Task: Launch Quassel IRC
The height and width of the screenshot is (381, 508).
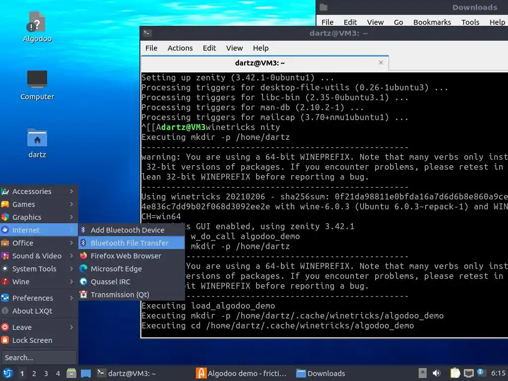Action: [131, 282]
